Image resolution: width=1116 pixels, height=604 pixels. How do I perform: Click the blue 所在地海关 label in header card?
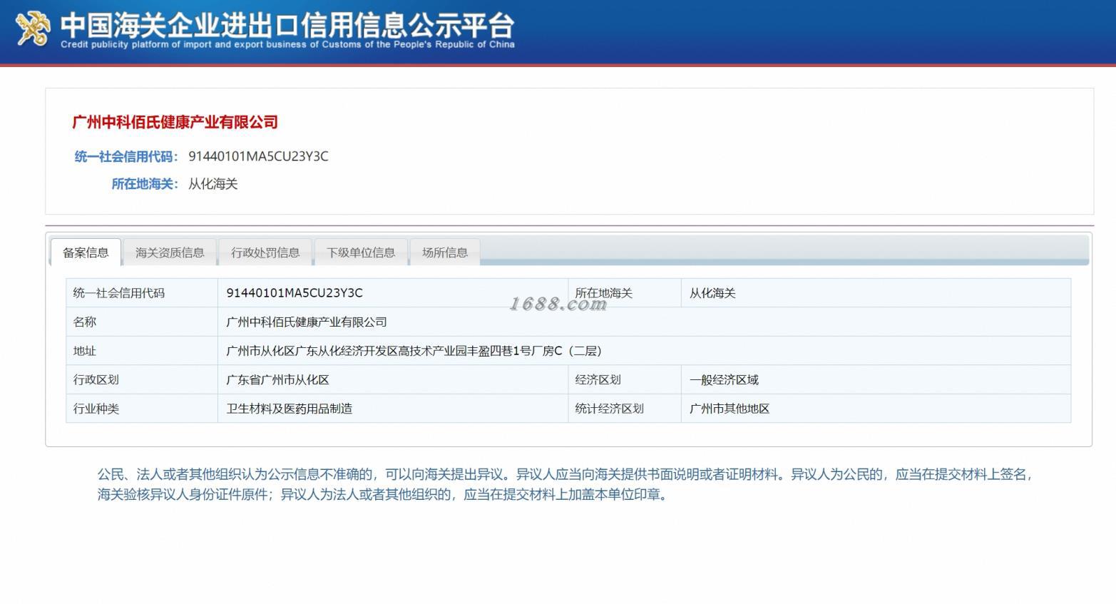(145, 184)
